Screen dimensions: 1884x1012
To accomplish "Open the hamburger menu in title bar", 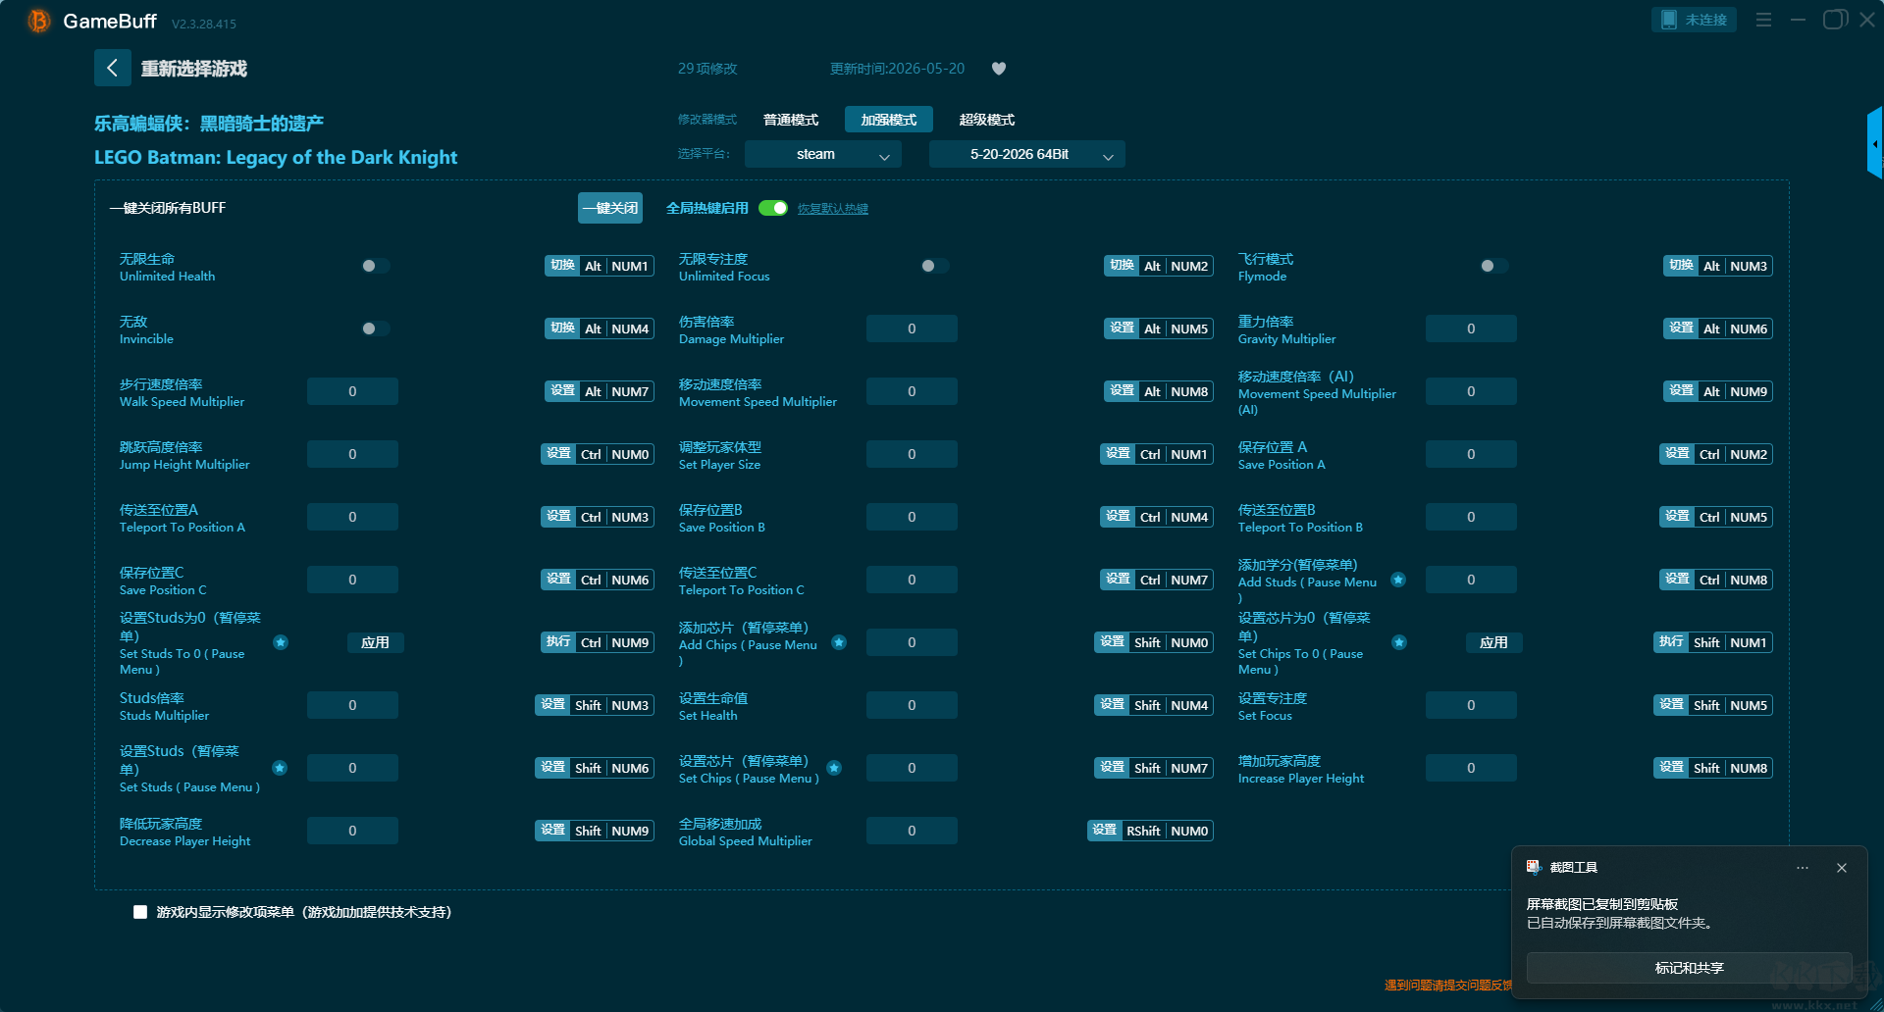I will (1763, 20).
